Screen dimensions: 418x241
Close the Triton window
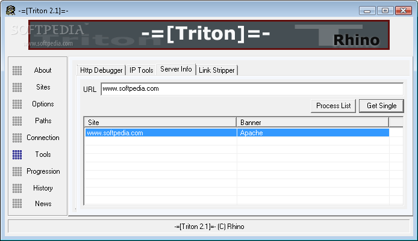point(404,11)
